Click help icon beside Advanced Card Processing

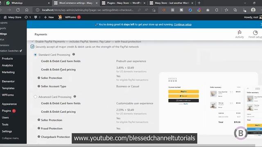click(x=75, y=96)
